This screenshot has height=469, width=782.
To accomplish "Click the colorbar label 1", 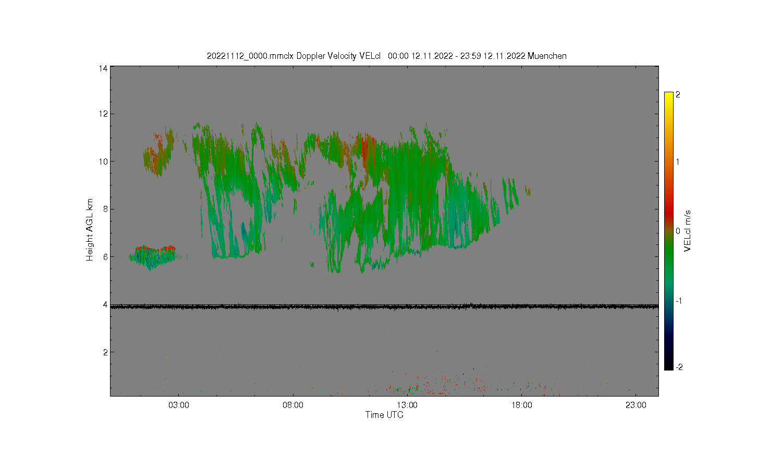I will click(x=678, y=162).
